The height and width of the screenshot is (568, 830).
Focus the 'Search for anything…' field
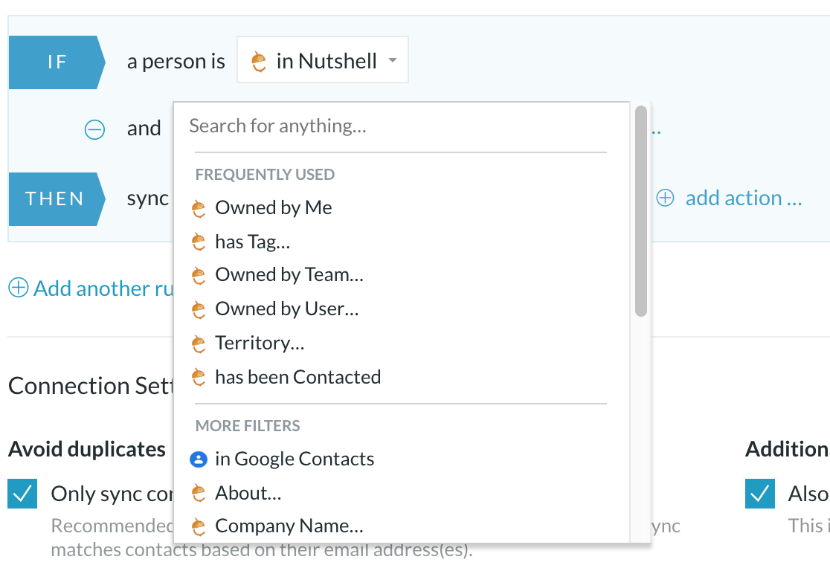(400, 126)
